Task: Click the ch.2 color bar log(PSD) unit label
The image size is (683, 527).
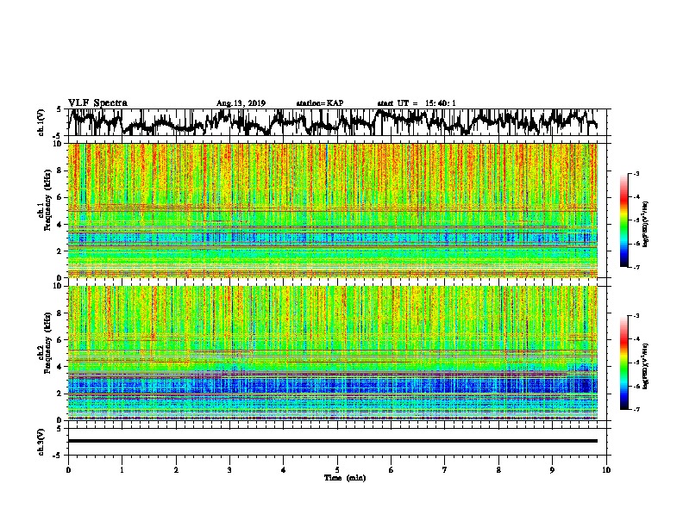Action: click(646, 366)
